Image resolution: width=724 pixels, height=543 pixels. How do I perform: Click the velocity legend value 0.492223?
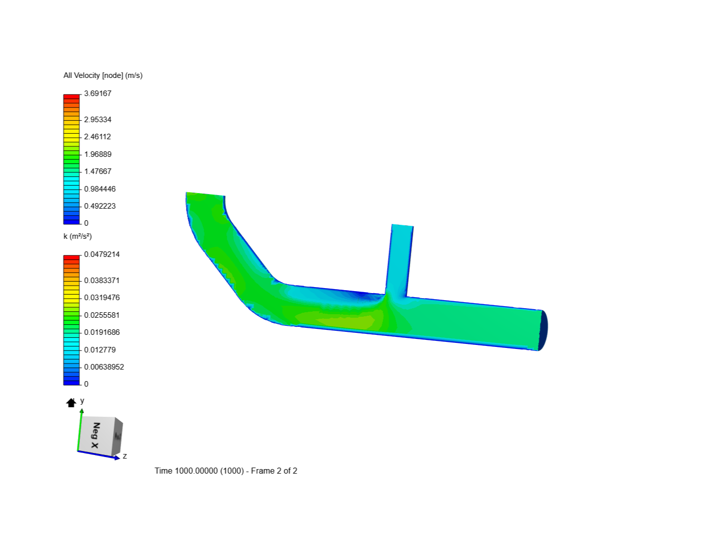click(x=100, y=206)
